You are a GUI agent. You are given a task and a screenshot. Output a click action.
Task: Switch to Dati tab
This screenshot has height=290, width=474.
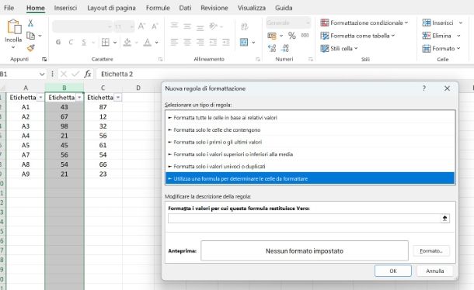tap(185, 8)
